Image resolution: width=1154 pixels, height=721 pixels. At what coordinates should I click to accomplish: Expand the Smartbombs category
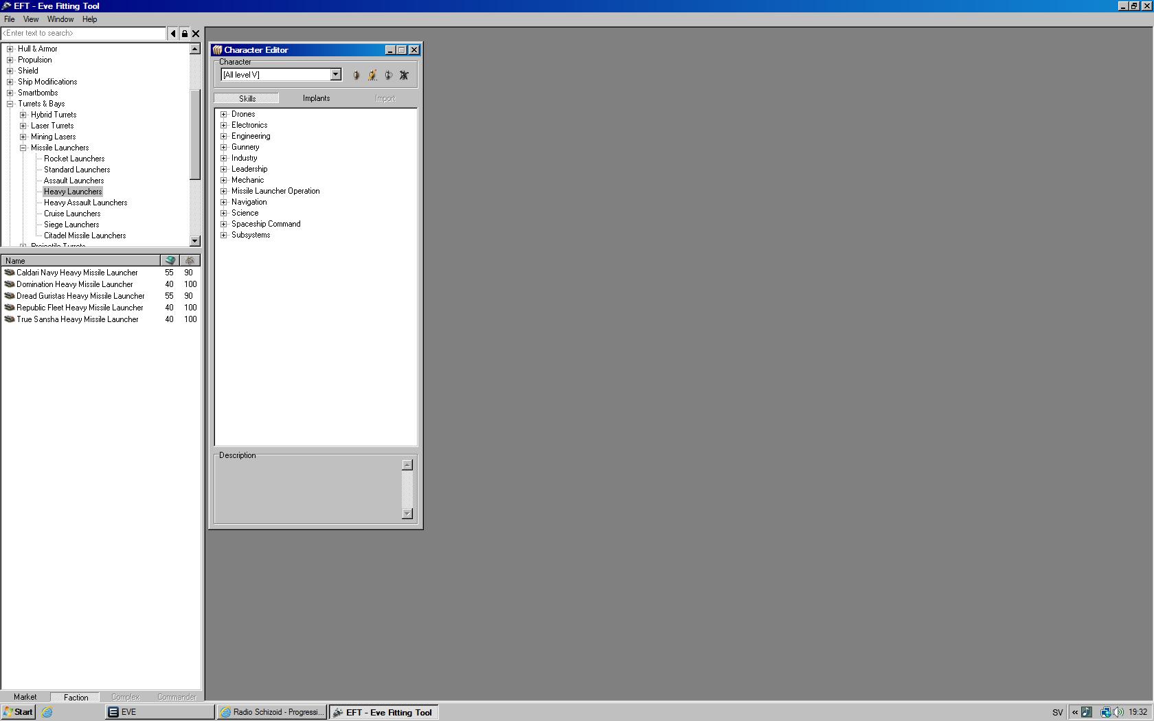10,93
